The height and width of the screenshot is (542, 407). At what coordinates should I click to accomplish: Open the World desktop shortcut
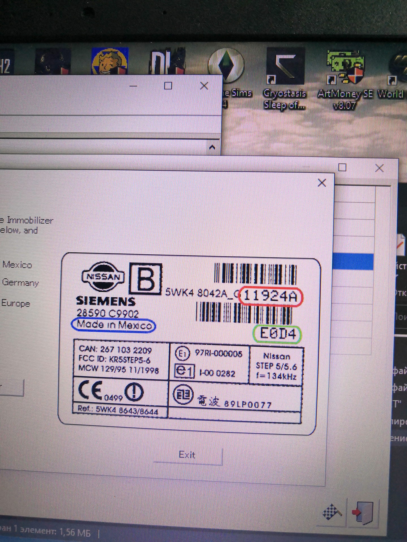(x=391, y=76)
